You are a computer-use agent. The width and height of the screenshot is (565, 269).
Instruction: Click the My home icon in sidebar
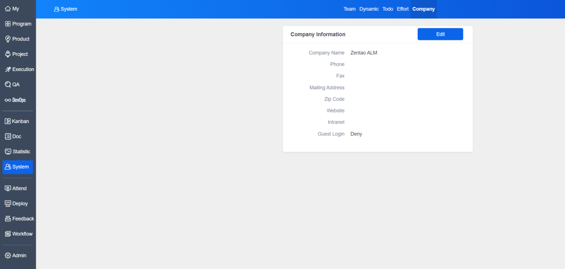coord(8,9)
